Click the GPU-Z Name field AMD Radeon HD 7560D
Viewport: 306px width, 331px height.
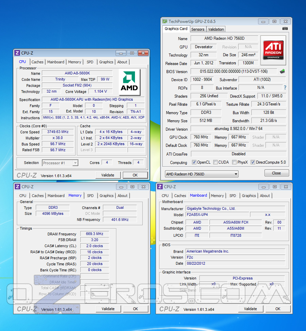coord(224,38)
